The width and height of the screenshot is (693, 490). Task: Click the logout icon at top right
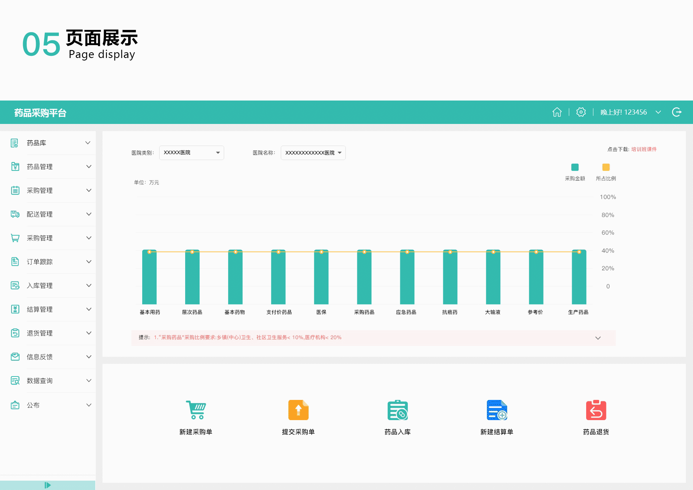pos(677,112)
